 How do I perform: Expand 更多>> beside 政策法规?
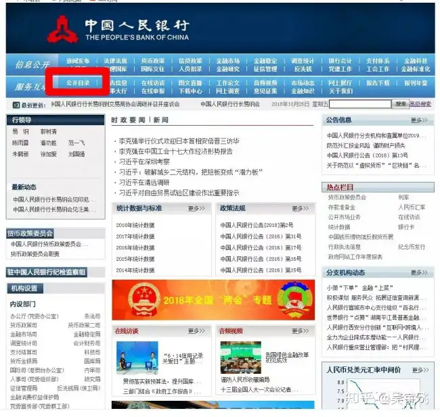point(301,208)
